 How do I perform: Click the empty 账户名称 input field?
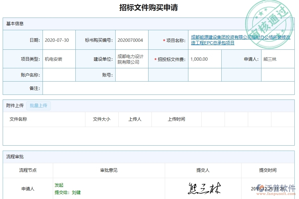[x=60, y=75]
